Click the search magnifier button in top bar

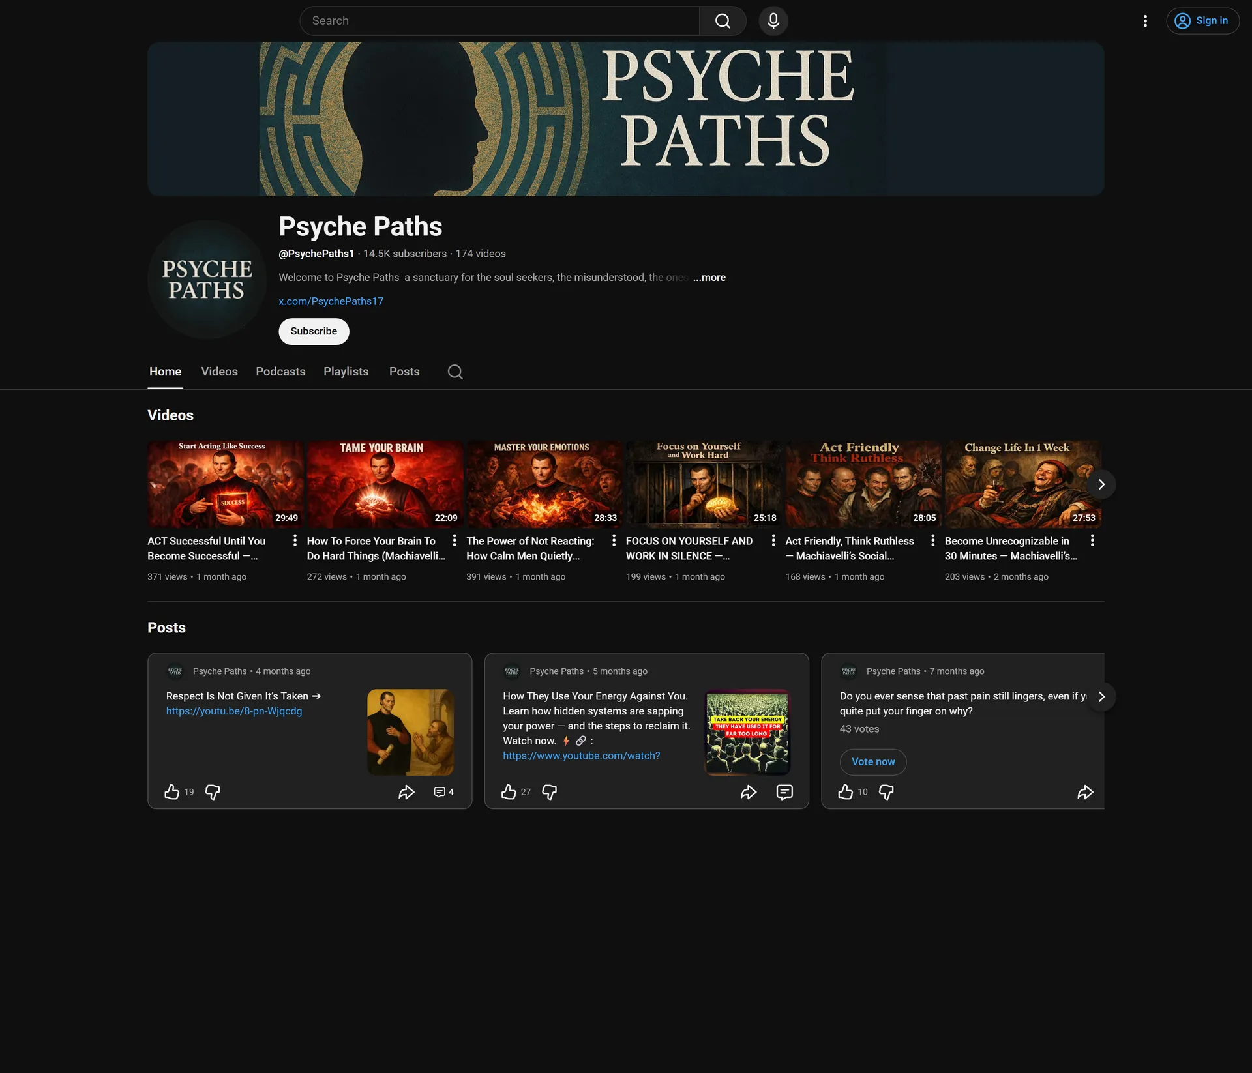[x=723, y=21]
